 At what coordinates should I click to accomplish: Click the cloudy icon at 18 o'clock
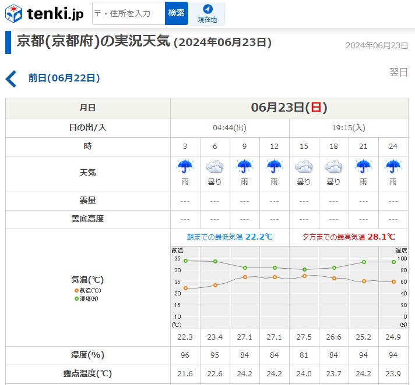(x=333, y=167)
